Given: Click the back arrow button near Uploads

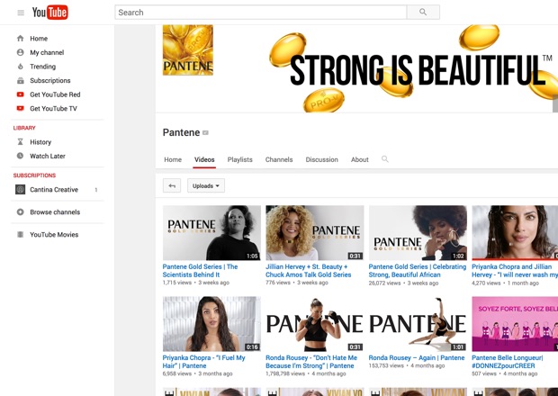Looking at the screenshot, I should [172, 185].
